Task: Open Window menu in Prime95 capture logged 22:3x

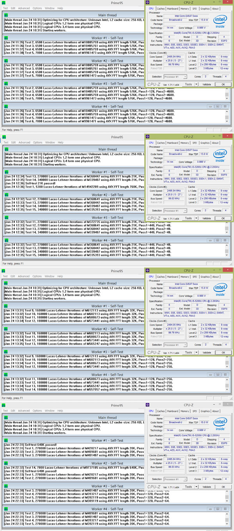Action: pos(50,411)
